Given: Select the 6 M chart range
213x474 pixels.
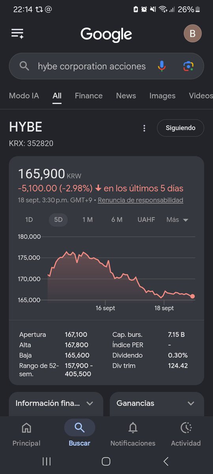Looking at the screenshot, I should 117,220.
